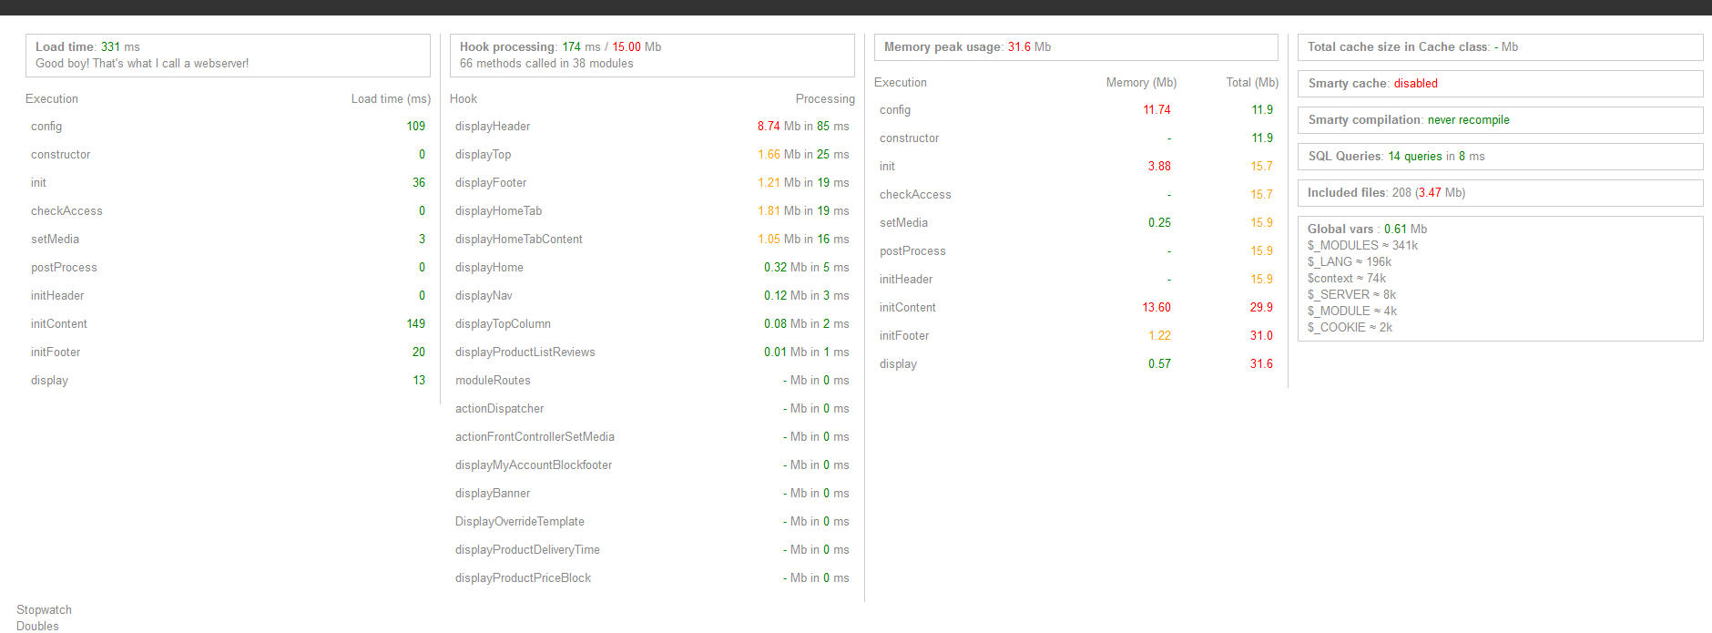Image resolution: width=1712 pixels, height=633 pixels.
Task: Click the Stopwatch link
Action: [x=44, y=610]
